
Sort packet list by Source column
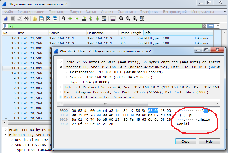67,33
